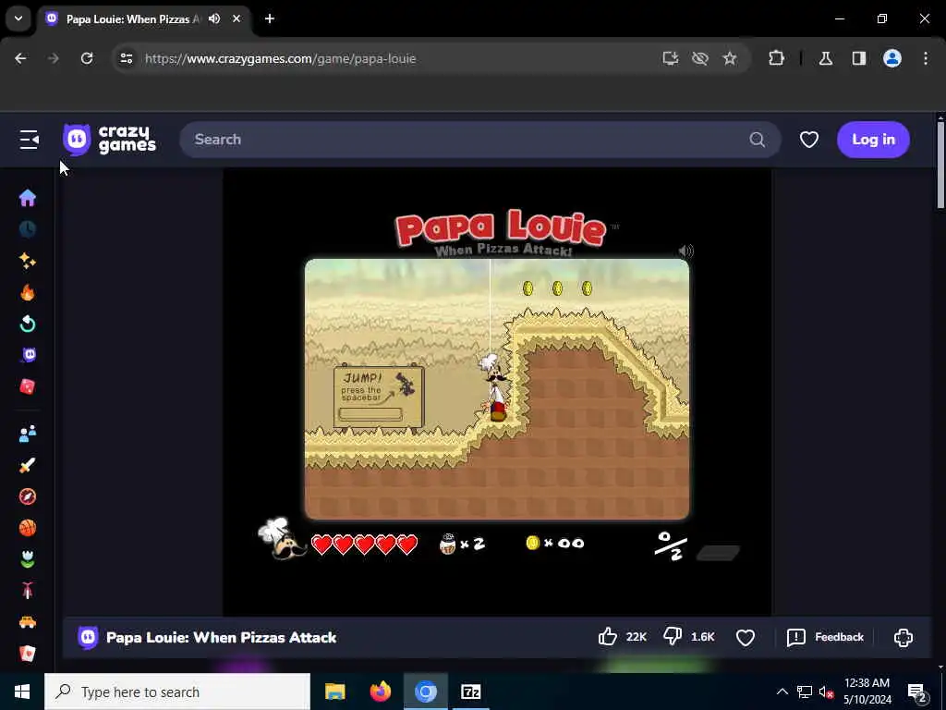946x710 pixels.
Task: Open tab search dropdown arrow
Action: [x=18, y=18]
